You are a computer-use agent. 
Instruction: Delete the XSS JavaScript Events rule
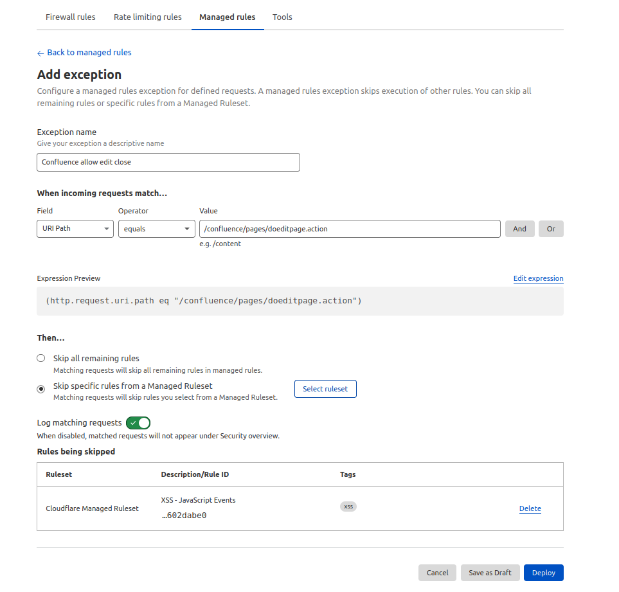530,508
